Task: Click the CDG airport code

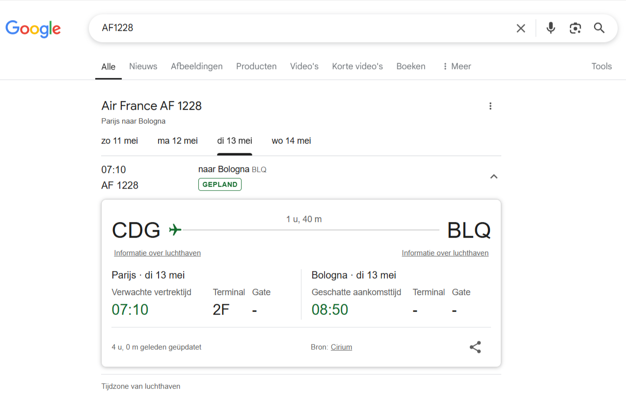Action: click(x=136, y=230)
